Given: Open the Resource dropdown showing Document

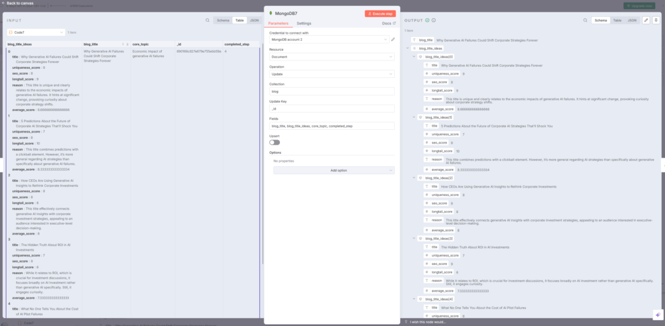Looking at the screenshot, I should pyautogui.click(x=331, y=56).
